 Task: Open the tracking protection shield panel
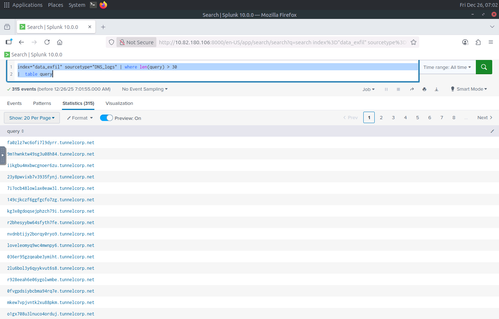pyautogui.click(x=111, y=42)
